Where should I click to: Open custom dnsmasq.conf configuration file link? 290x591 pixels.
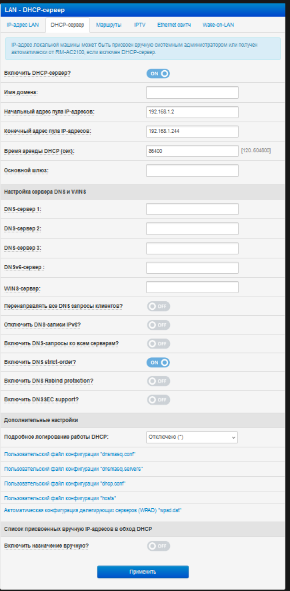click(69, 454)
